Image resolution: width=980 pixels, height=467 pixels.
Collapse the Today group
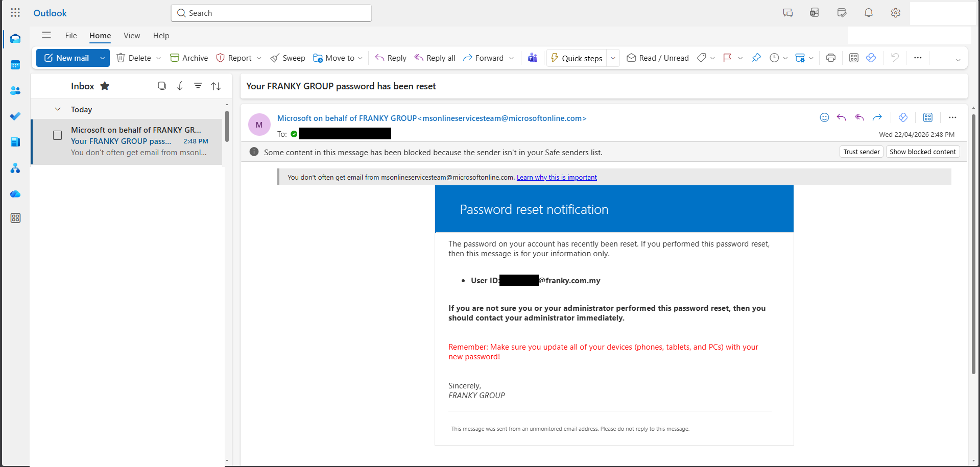pyautogui.click(x=58, y=109)
